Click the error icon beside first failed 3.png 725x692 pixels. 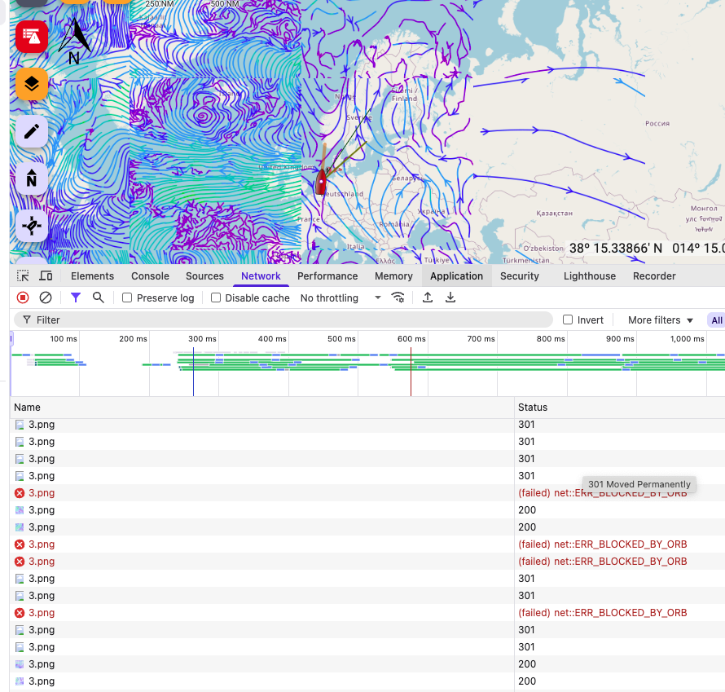pos(20,493)
